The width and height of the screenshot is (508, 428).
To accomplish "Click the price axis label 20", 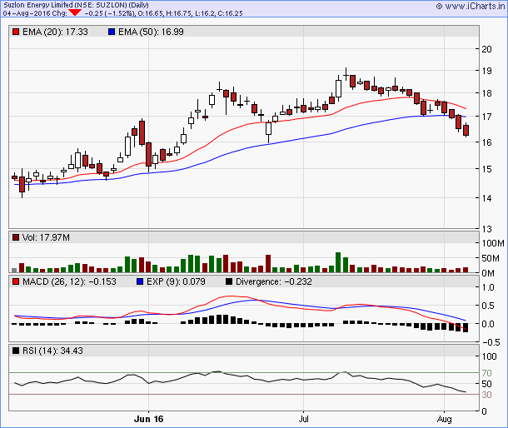I will [x=486, y=49].
